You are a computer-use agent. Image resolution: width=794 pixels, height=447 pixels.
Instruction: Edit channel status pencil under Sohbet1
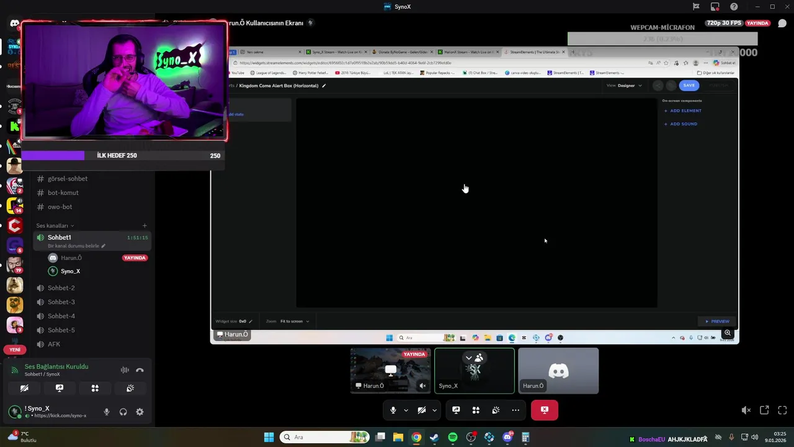point(104,246)
